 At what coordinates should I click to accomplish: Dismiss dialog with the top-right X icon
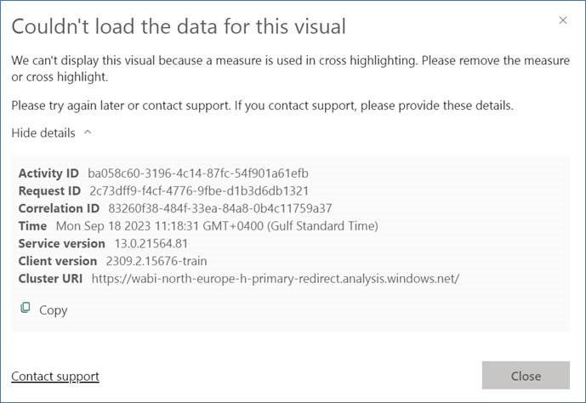pyautogui.click(x=563, y=20)
